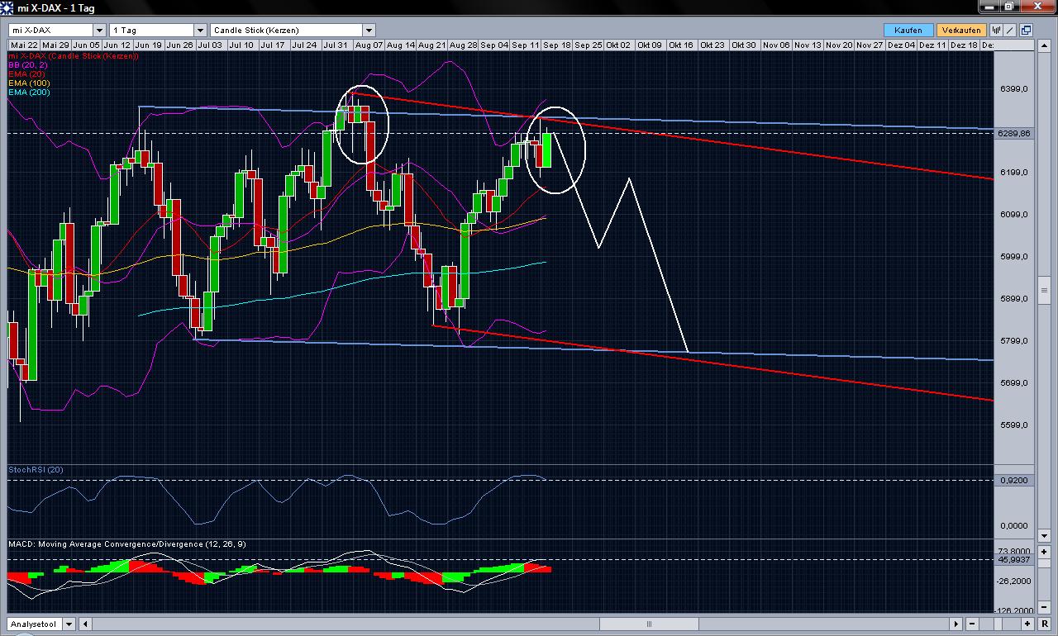Screen dimensions: 1058x636
Task: Click the EMA (20) indicator label
Action: pyautogui.click(x=26, y=74)
